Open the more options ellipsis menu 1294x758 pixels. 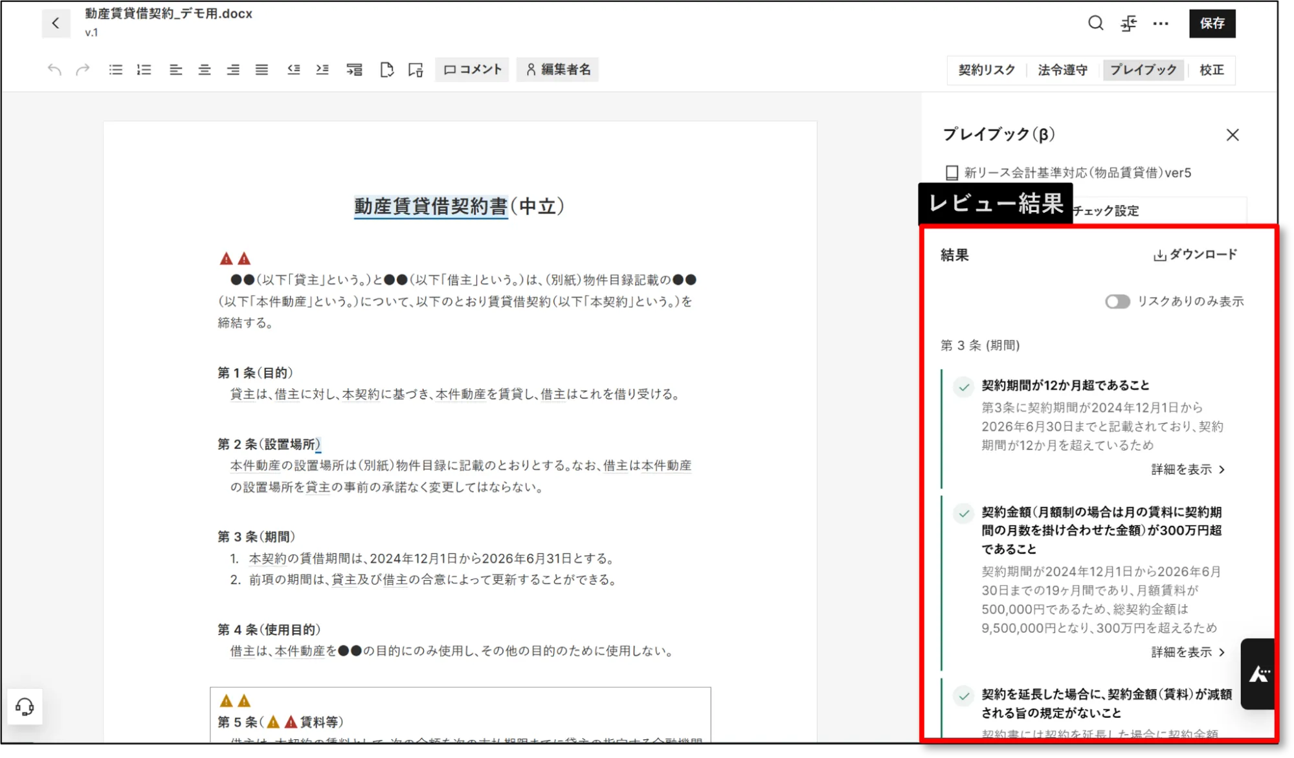coord(1161,23)
